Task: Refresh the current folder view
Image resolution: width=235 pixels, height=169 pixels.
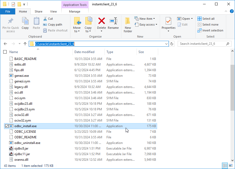Action: coord(172,44)
